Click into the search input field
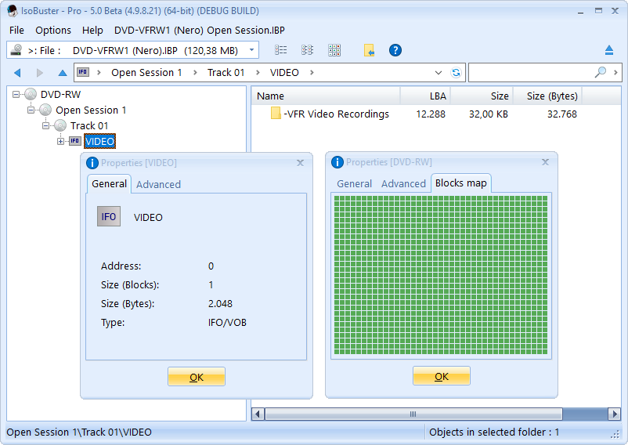 click(532, 72)
